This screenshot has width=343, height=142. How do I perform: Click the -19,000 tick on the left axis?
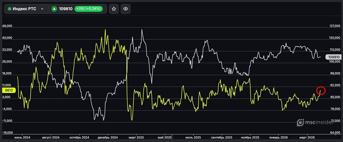pyautogui.click(x=7, y=132)
